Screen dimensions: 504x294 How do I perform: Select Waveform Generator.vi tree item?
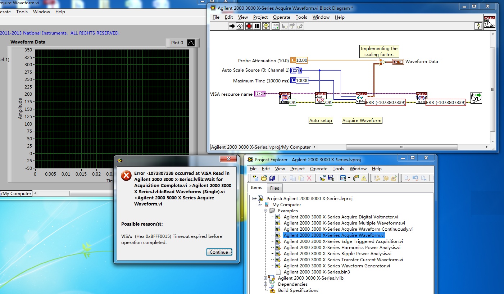coord(337,266)
